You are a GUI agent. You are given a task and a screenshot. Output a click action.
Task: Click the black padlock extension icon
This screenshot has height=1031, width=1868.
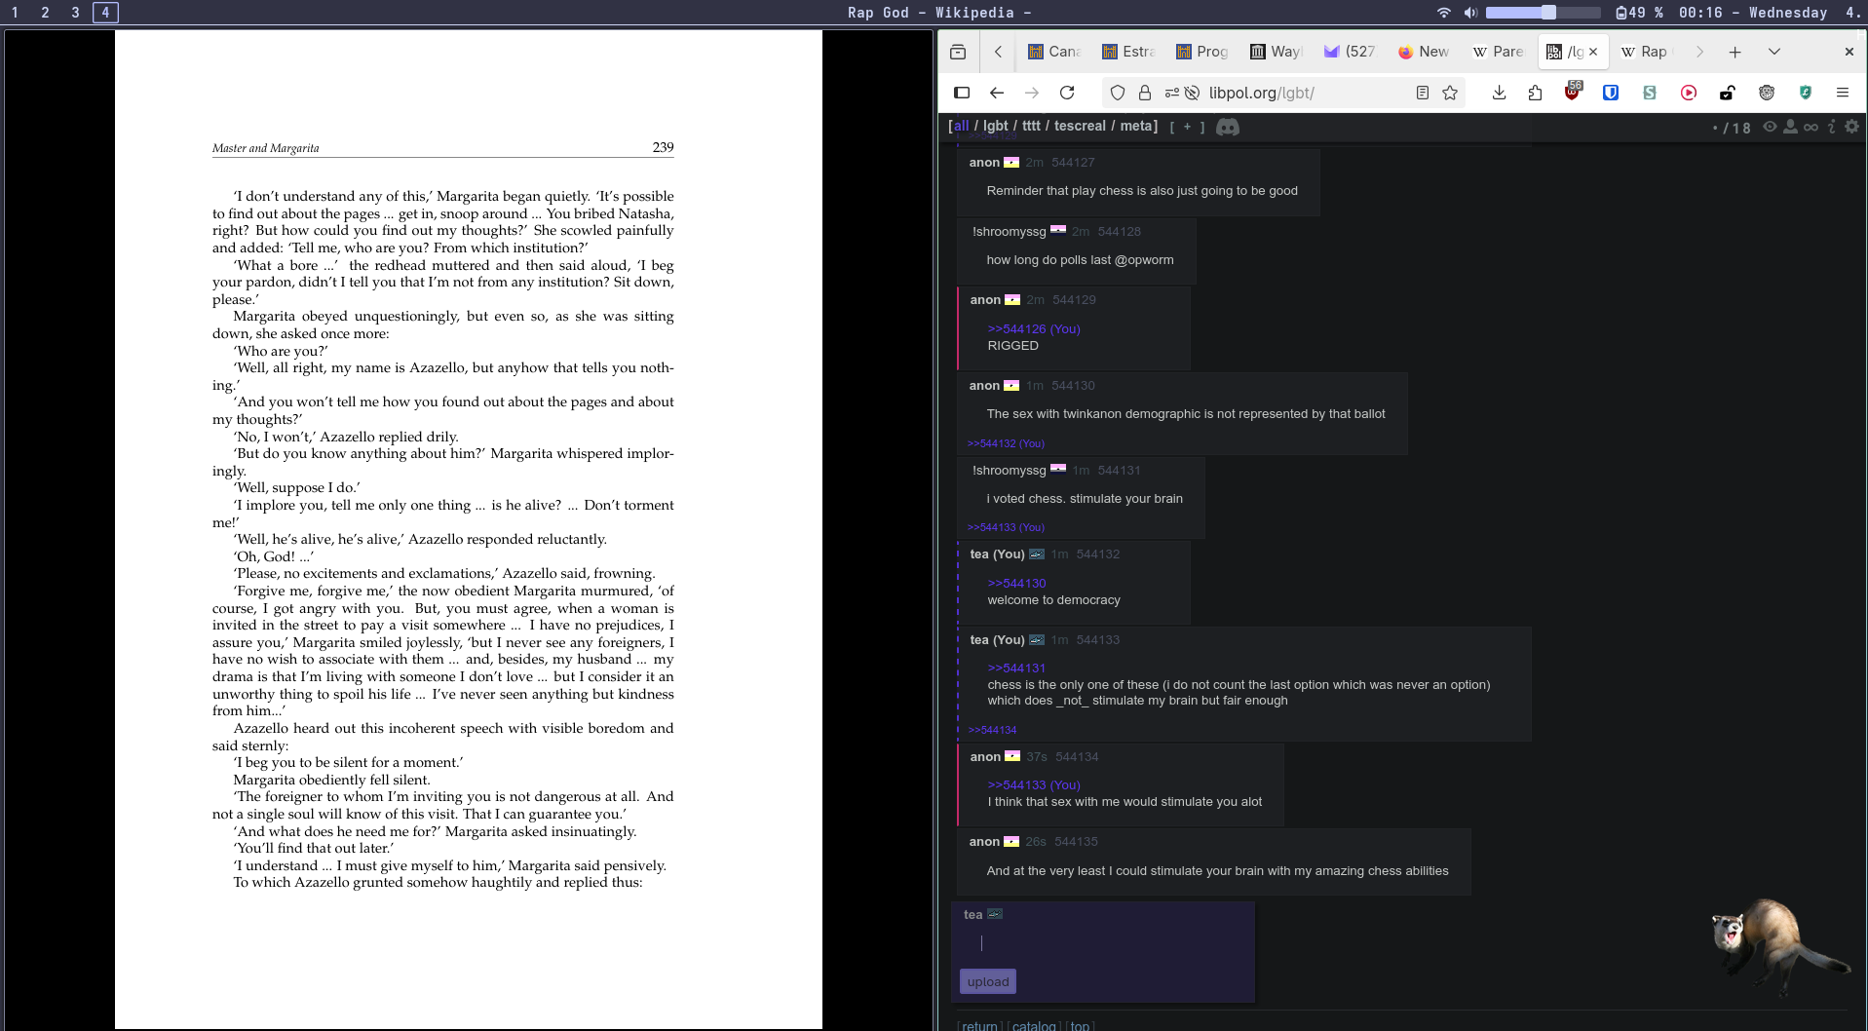1727,93
